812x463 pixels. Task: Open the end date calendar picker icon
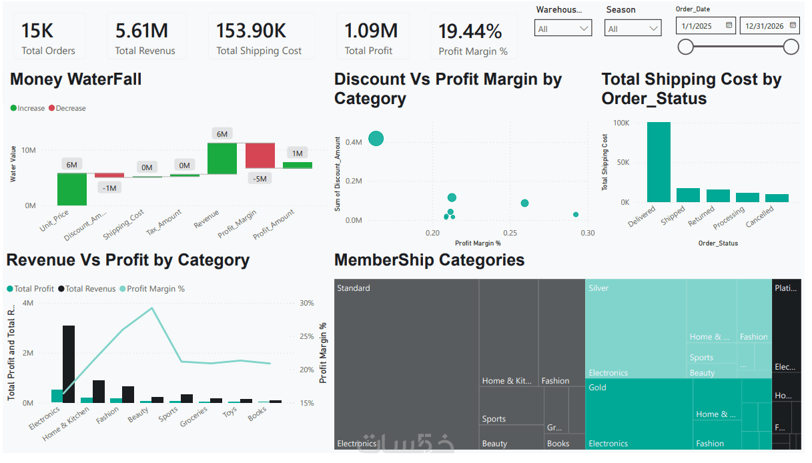(x=793, y=25)
